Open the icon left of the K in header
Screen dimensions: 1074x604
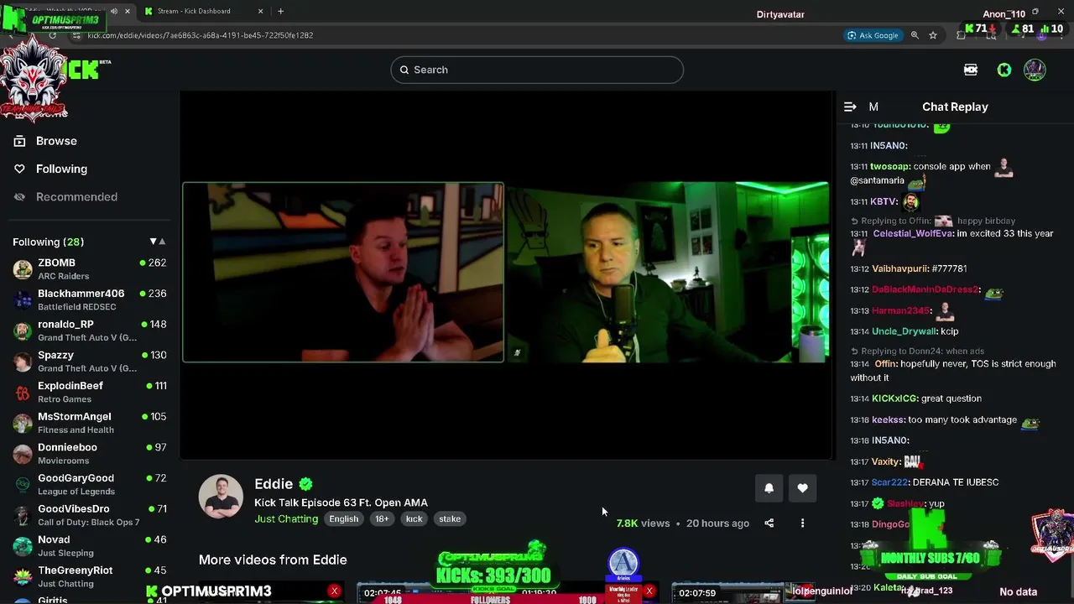tap(971, 70)
